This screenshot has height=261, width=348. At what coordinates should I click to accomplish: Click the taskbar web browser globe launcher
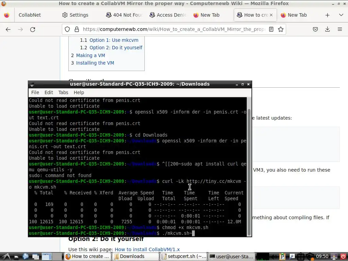pyautogui.click(x=25, y=257)
